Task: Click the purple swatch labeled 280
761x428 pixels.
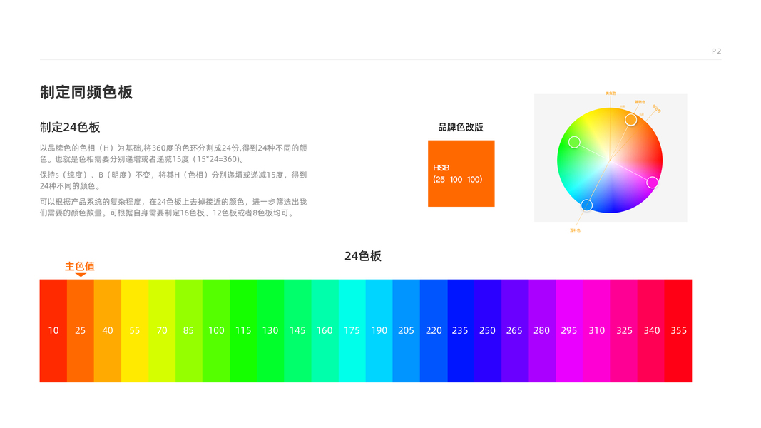Action: (543, 330)
